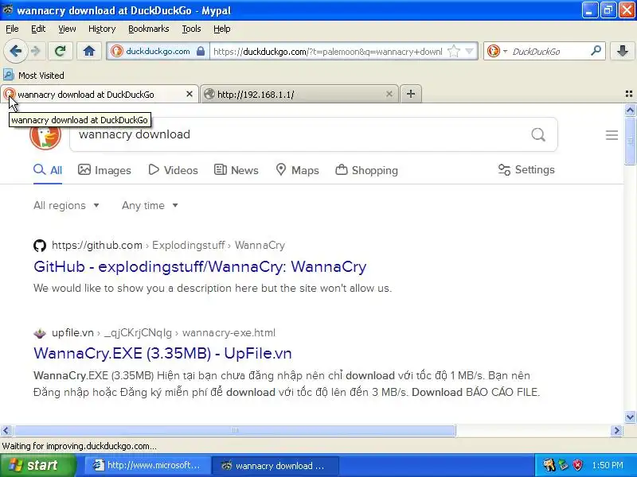Click the first system tray icon by the shield
The height and width of the screenshot is (477, 637).
549,465
